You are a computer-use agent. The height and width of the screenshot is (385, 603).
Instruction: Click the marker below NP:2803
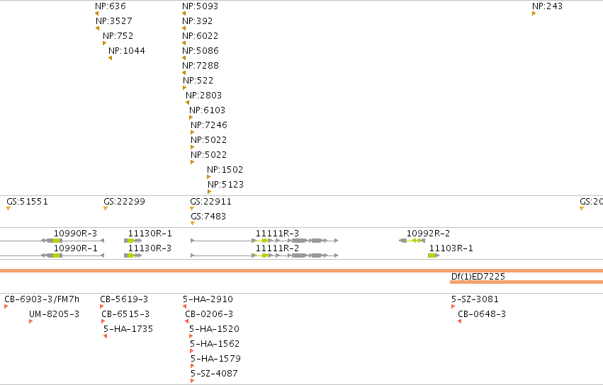pos(187,103)
